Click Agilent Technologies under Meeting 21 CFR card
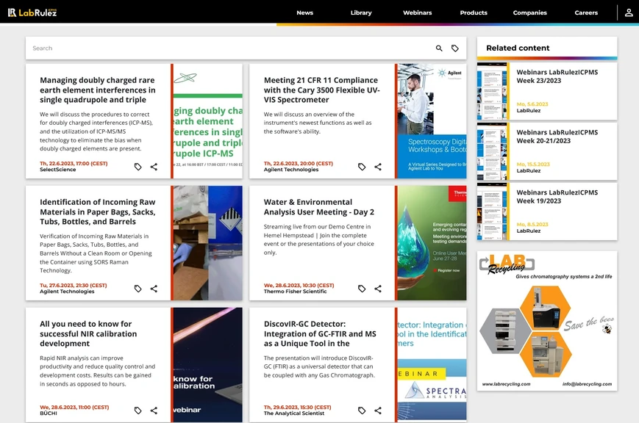639x423 pixels. tap(291, 170)
